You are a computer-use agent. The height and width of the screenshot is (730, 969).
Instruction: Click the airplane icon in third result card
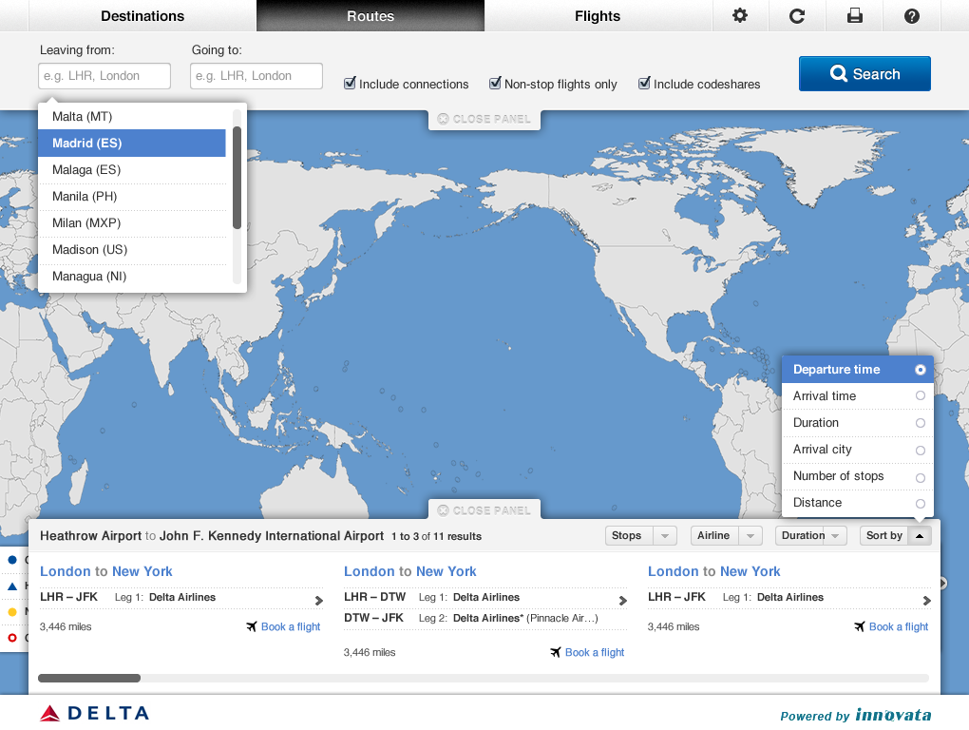tap(860, 626)
